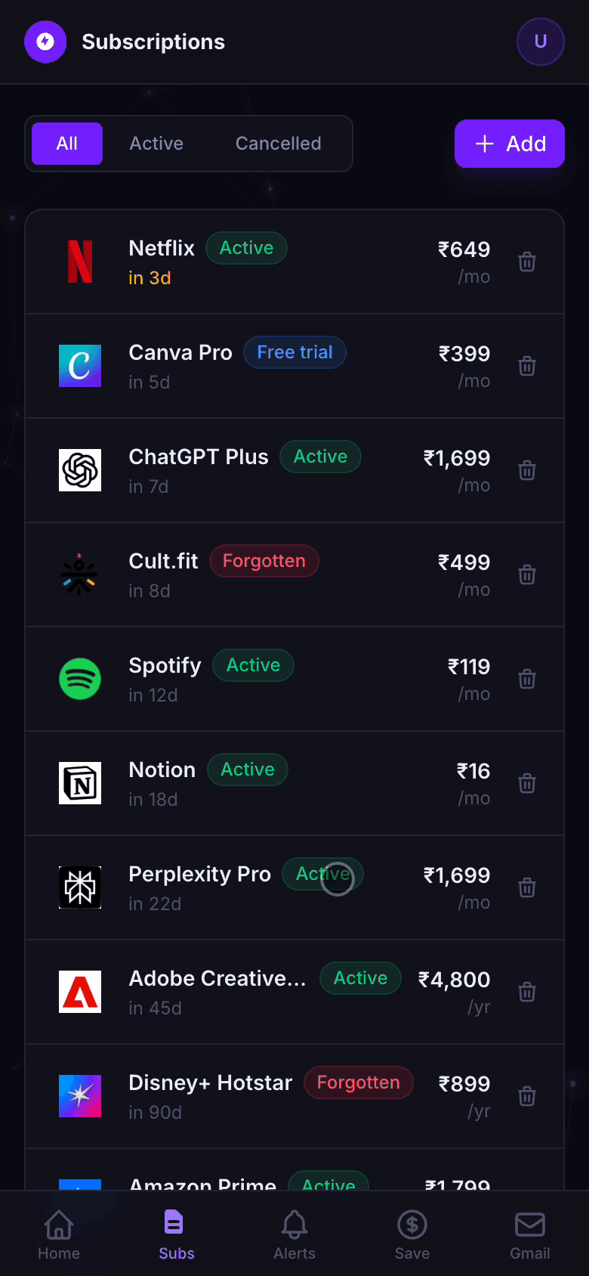
Task: Select the ChatGPT Plus logo
Action: tap(79, 469)
